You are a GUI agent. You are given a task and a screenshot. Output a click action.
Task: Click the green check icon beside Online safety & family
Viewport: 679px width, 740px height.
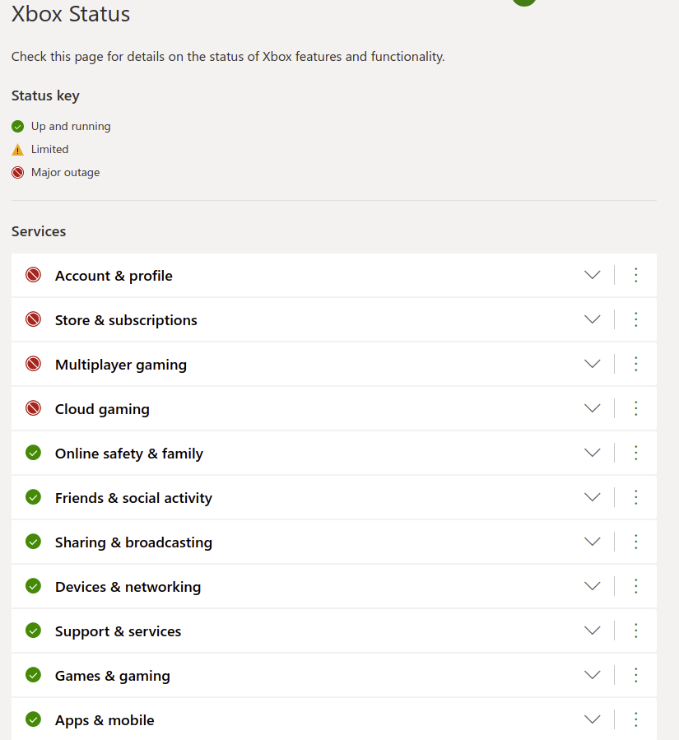tap(33, 453)
